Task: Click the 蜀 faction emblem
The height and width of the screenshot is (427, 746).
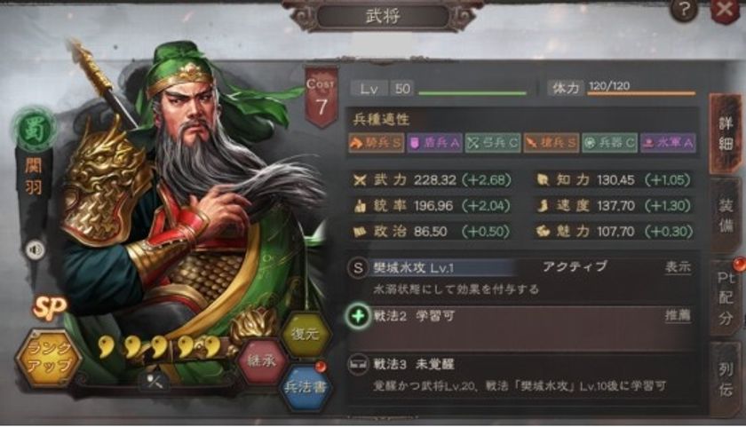Action: click(35, 129)
